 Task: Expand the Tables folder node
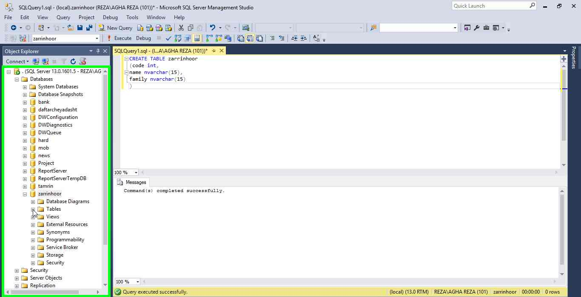click(x=33, y=209)
